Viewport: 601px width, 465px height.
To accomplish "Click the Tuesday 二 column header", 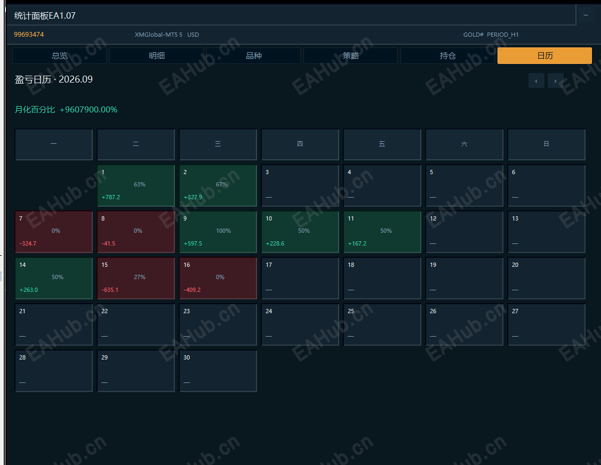I will tap(136, 144).
